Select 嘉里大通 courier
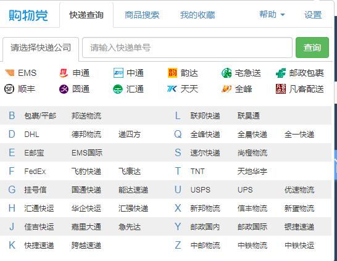Image resolution: width=337 pixels, height=261 pixels. [86, 227]
